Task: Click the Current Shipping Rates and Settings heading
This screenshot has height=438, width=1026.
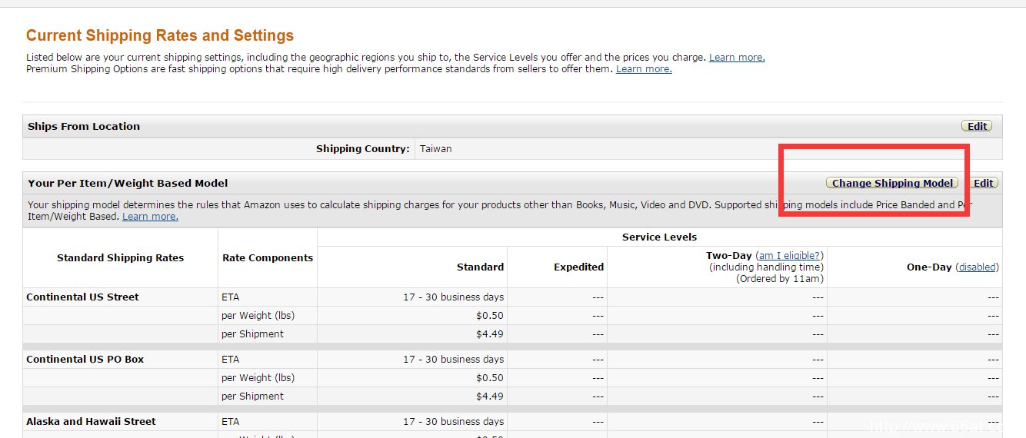Action: [x=160, y=35]
